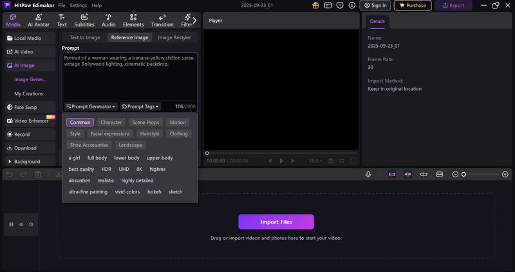Step to next frame in player
The image size is (515, 272).
(292, 161)
